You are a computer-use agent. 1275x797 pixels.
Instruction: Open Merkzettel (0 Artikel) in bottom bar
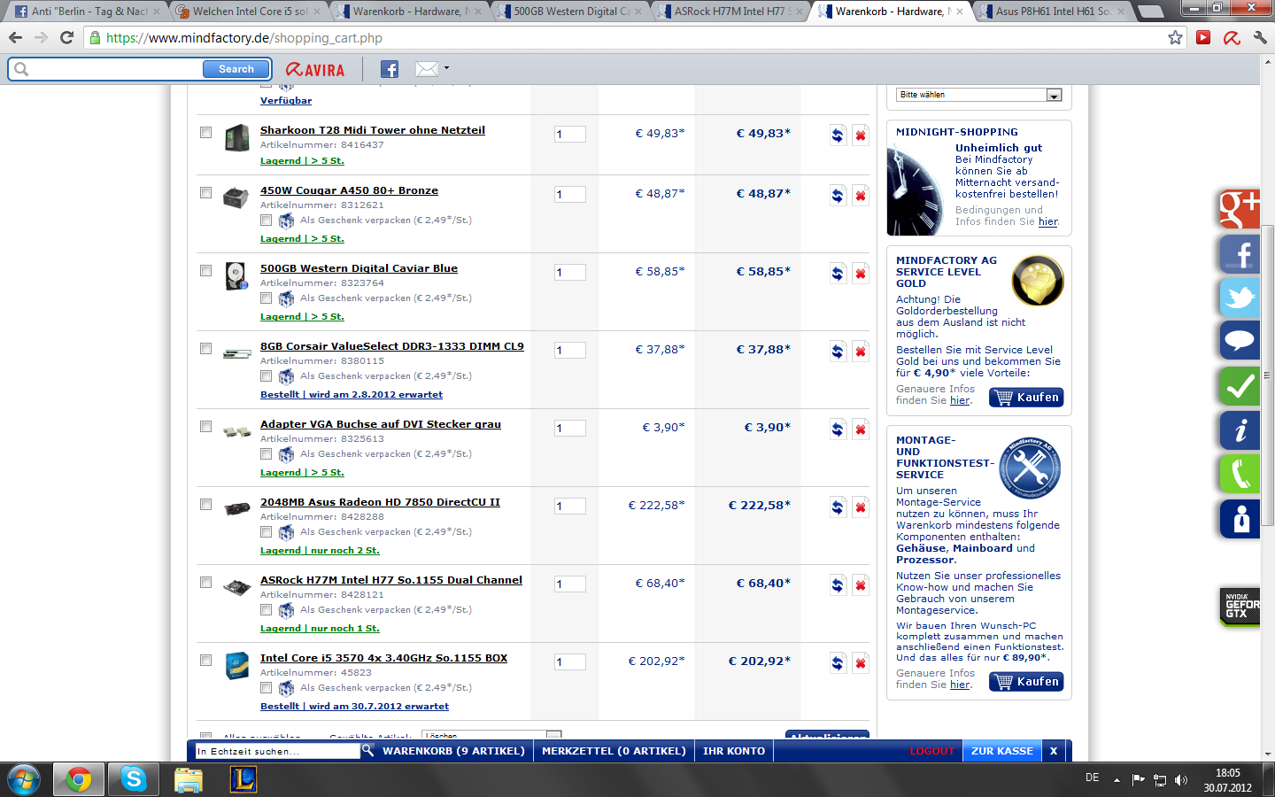(x=614, y=751)
